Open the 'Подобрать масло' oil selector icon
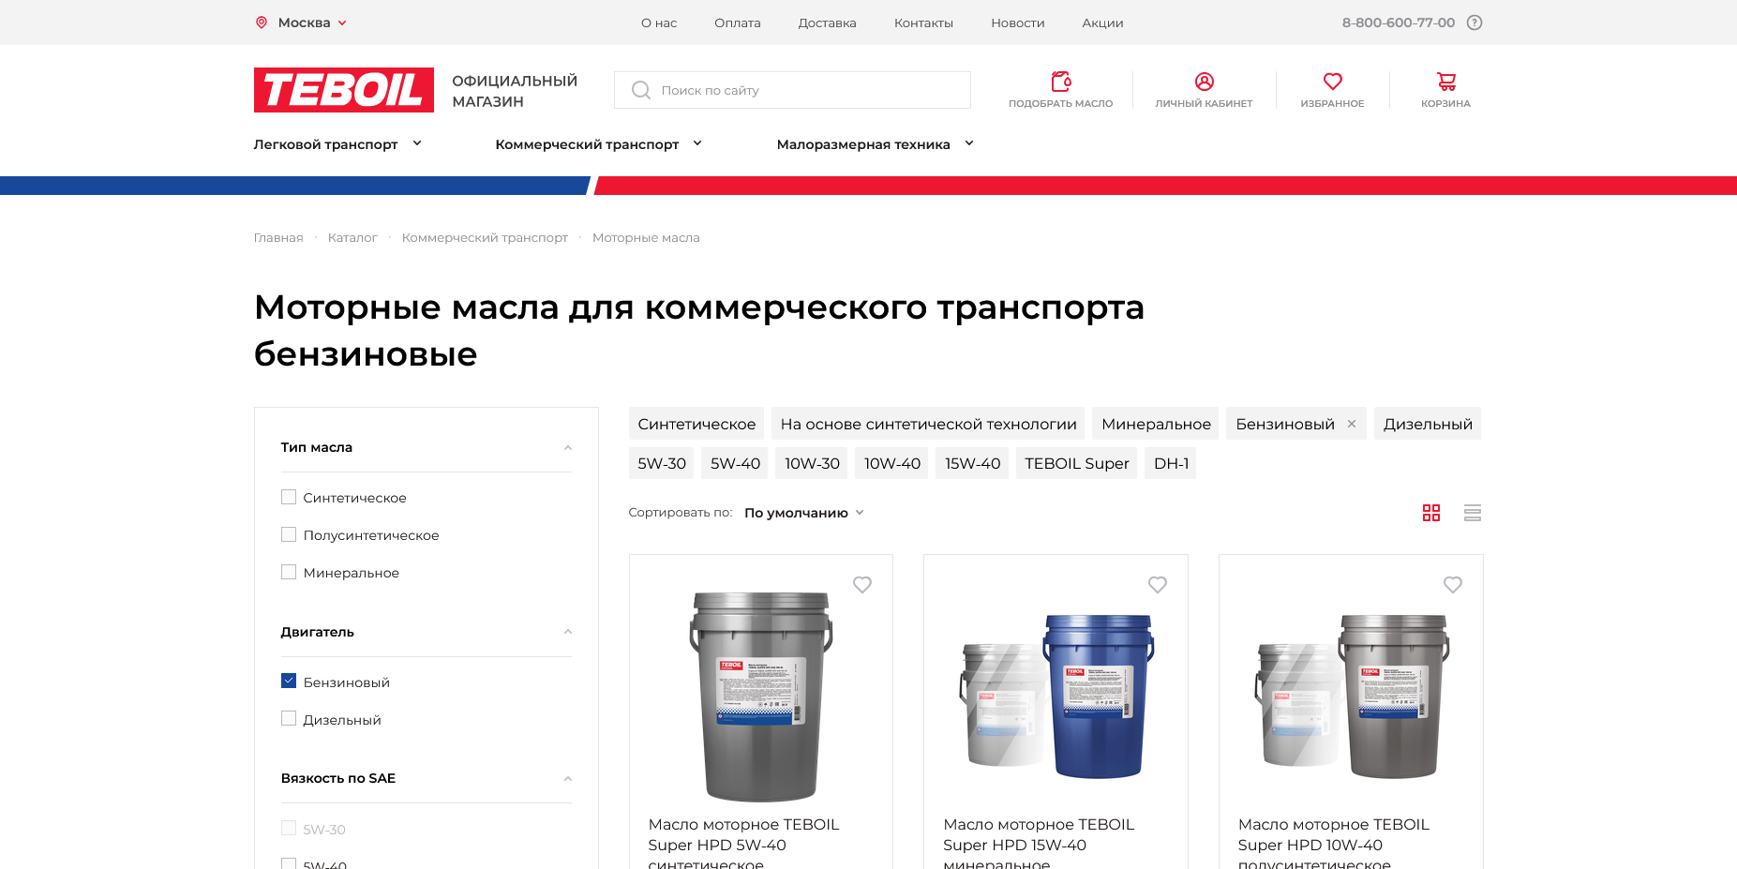The height and width of the screenshot is (869, 1737). pos(1061,82)
